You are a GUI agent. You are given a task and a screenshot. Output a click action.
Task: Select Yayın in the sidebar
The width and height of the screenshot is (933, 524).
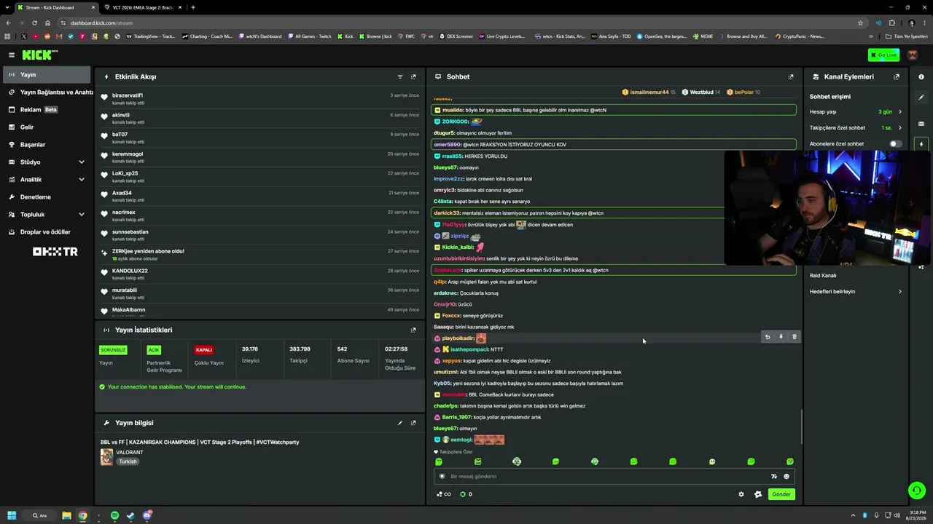click(x=47, y=75)
